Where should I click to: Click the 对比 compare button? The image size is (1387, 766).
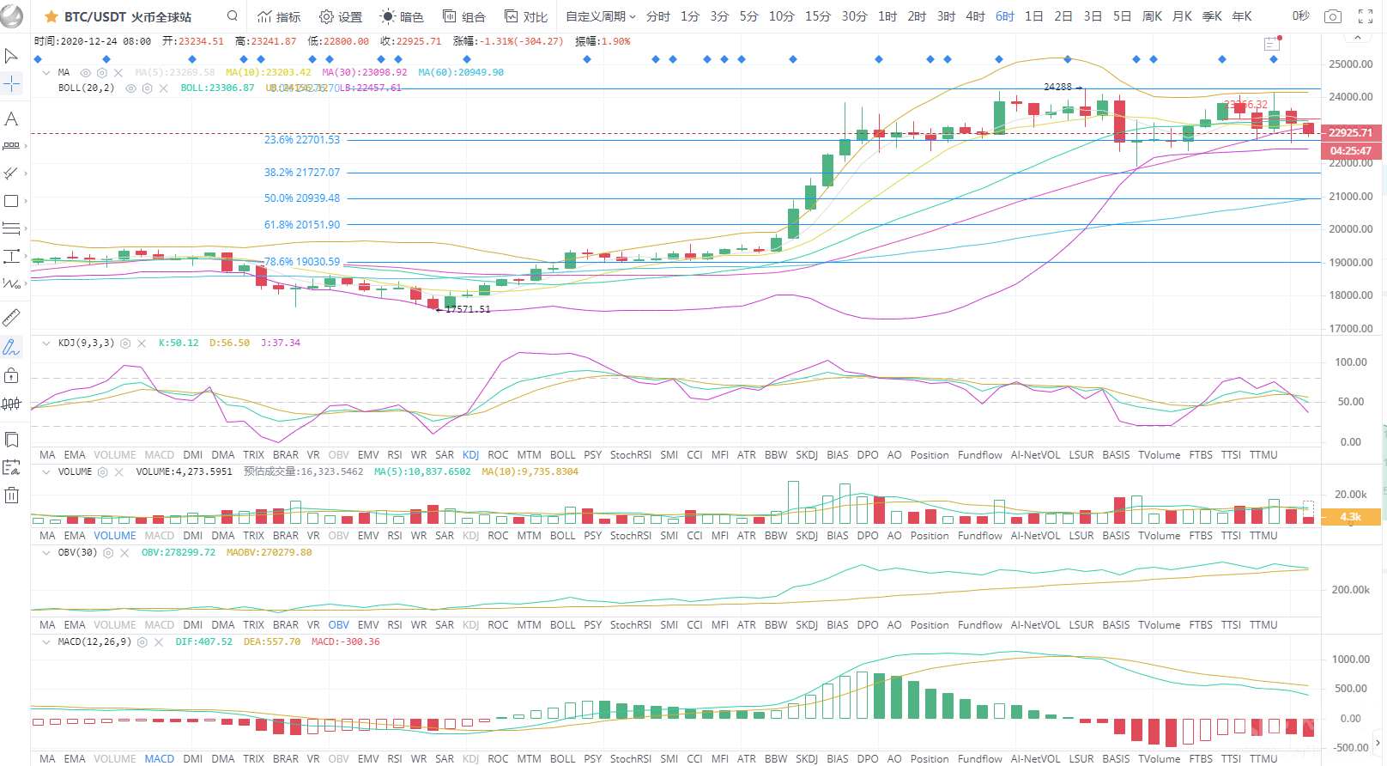tap(525, 16)
